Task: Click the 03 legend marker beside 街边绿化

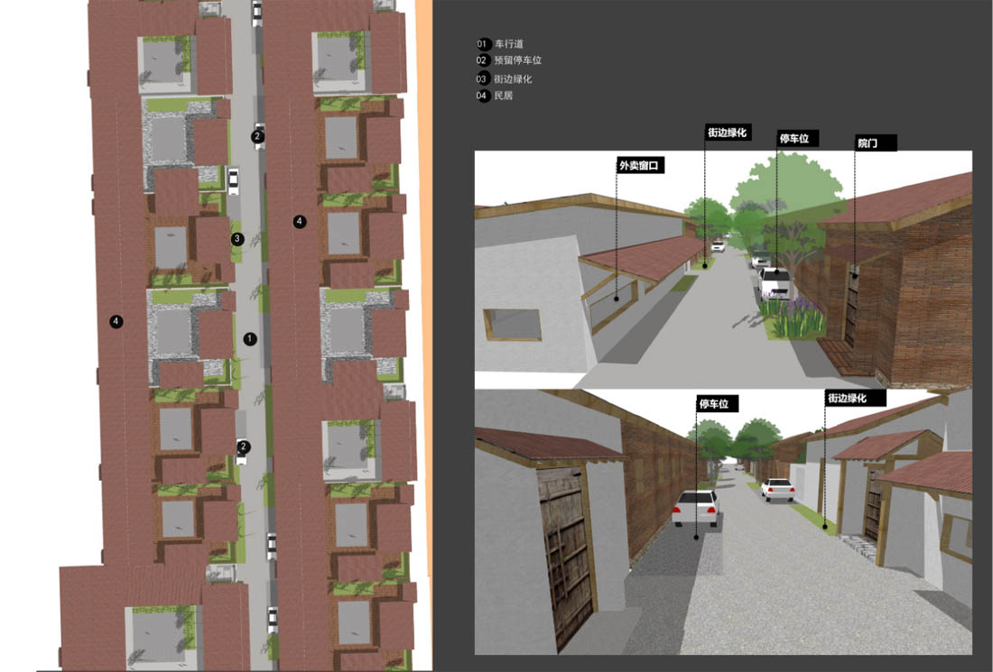Action: pyautogui.click(x=483, y=78)
